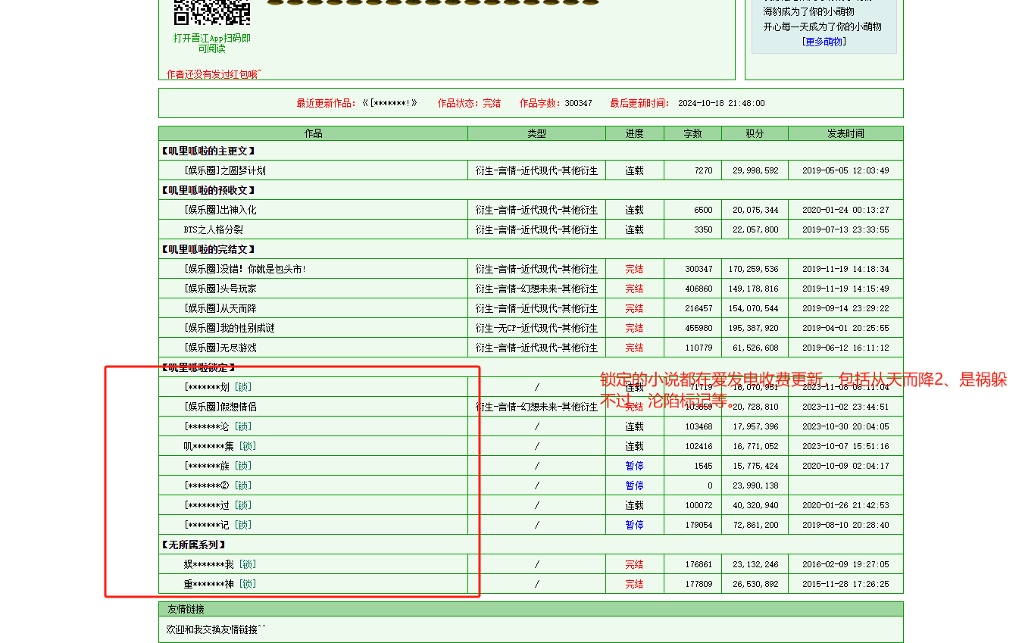Click 作品字数 value 300347 in summary bar
Viewport: 1022px width, 643px height.
coord(578,103)
